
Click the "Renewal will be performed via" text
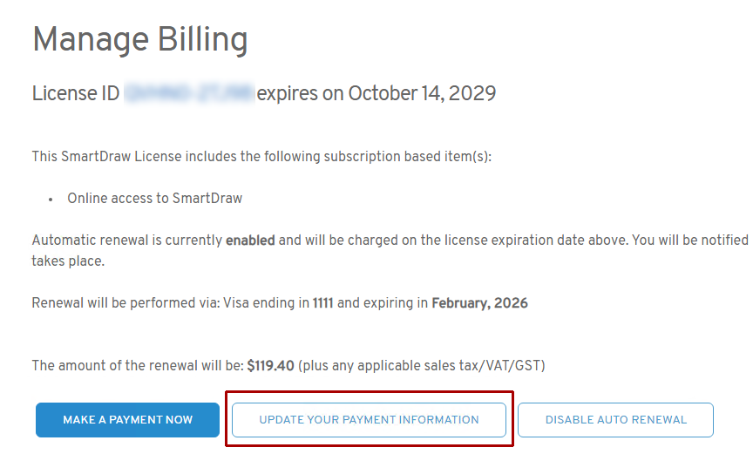(x=125, y=303)
